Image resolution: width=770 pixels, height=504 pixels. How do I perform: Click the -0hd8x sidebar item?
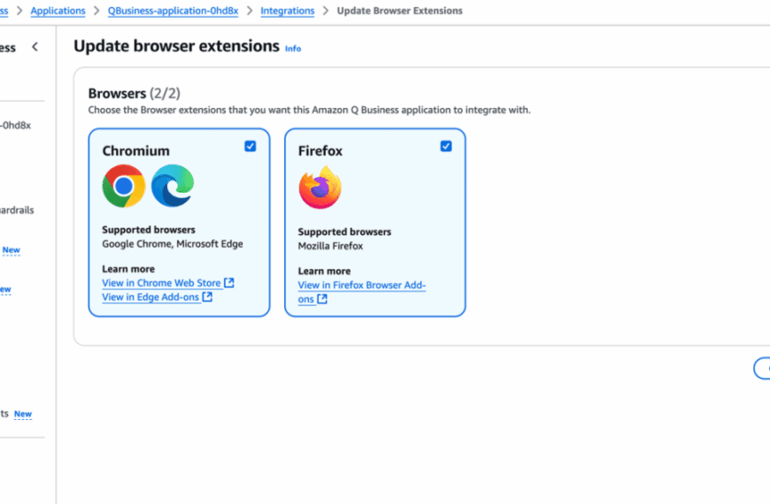tap(15, 126)
